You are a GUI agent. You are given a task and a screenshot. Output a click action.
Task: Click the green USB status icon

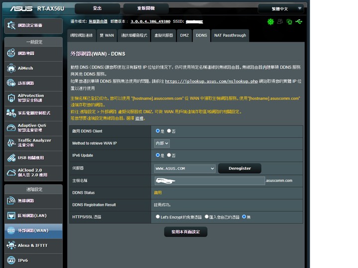[x=299, y=21]
